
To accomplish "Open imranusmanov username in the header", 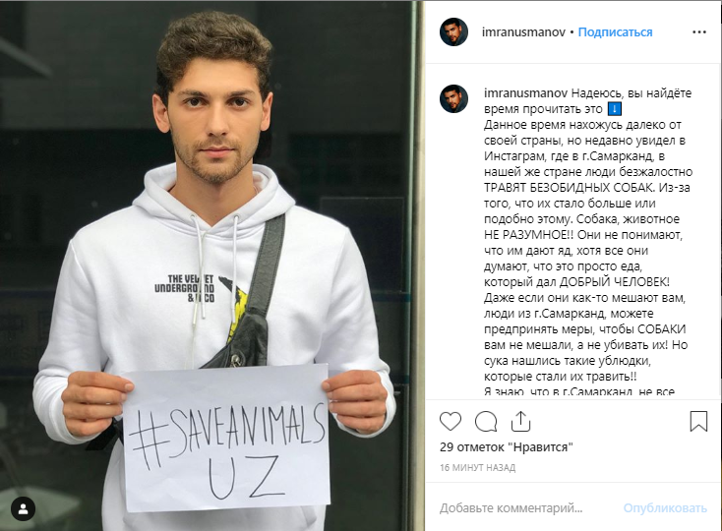I will pos(523,32).
